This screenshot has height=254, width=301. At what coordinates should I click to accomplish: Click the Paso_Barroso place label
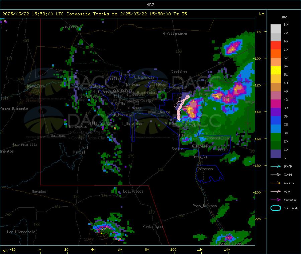[x=205, y=206]
